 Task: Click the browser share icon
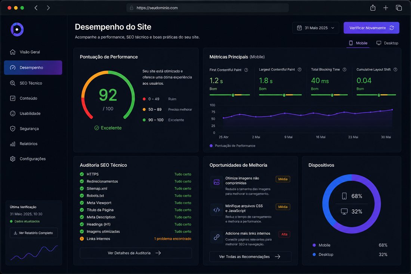click(373, 8)
